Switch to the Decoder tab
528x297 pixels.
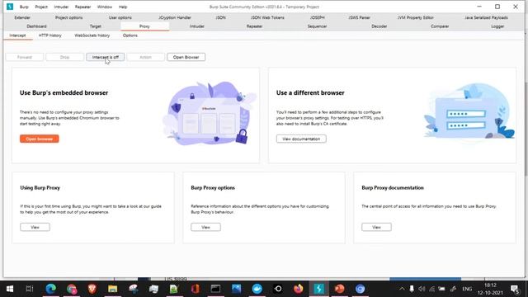coord(379,26)
